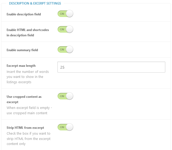Click the strip HTML help description text
Image resolution: width=172 pixels, height=150 pixels.
tap(28, 139)
